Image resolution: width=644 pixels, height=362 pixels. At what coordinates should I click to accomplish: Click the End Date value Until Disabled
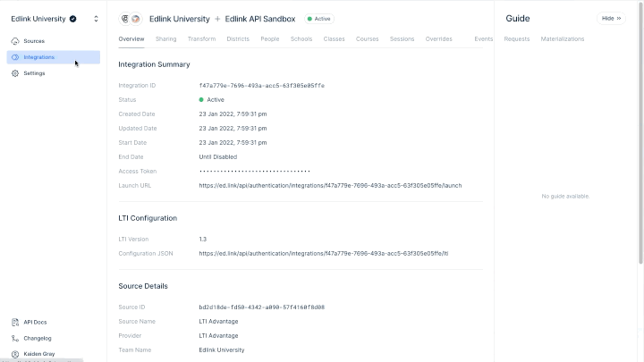coord(218,156)
